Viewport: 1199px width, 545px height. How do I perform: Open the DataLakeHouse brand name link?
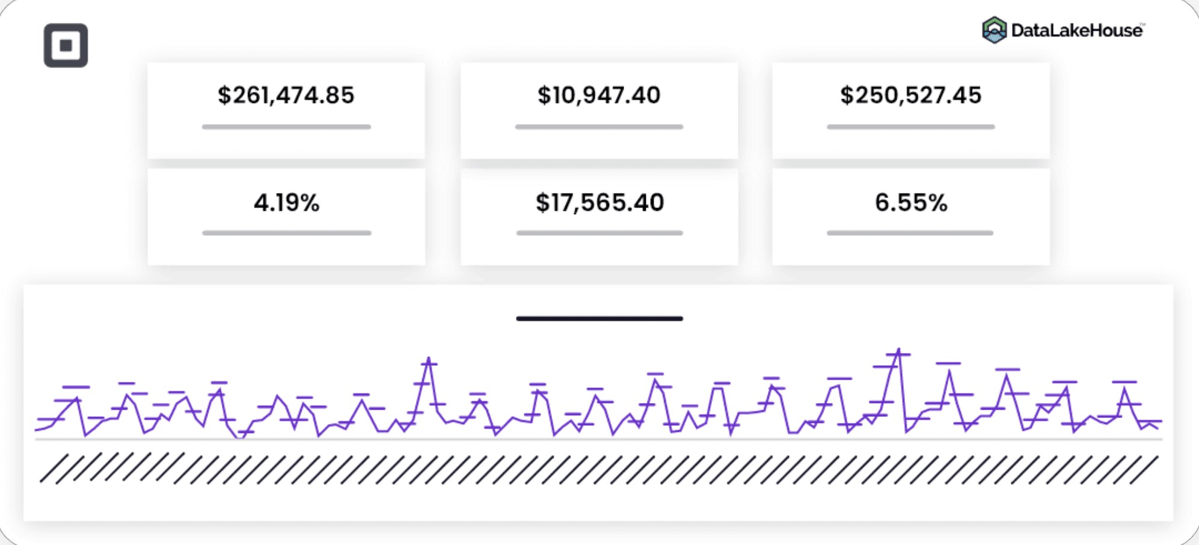tap(1077, 31)
